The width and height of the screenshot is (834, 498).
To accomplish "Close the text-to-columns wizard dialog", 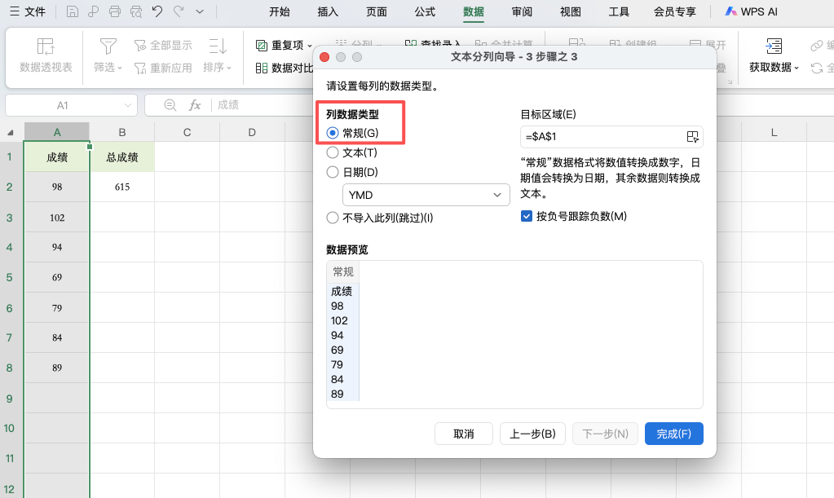I will click(324, 57).
